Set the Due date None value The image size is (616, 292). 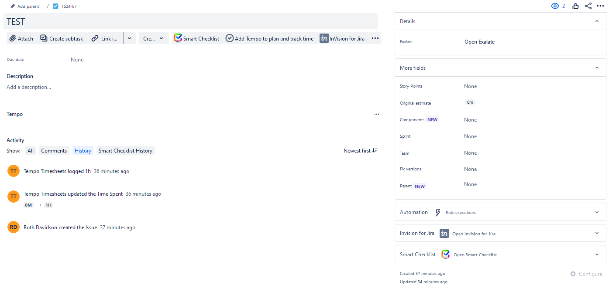click(x=77, y=60)
